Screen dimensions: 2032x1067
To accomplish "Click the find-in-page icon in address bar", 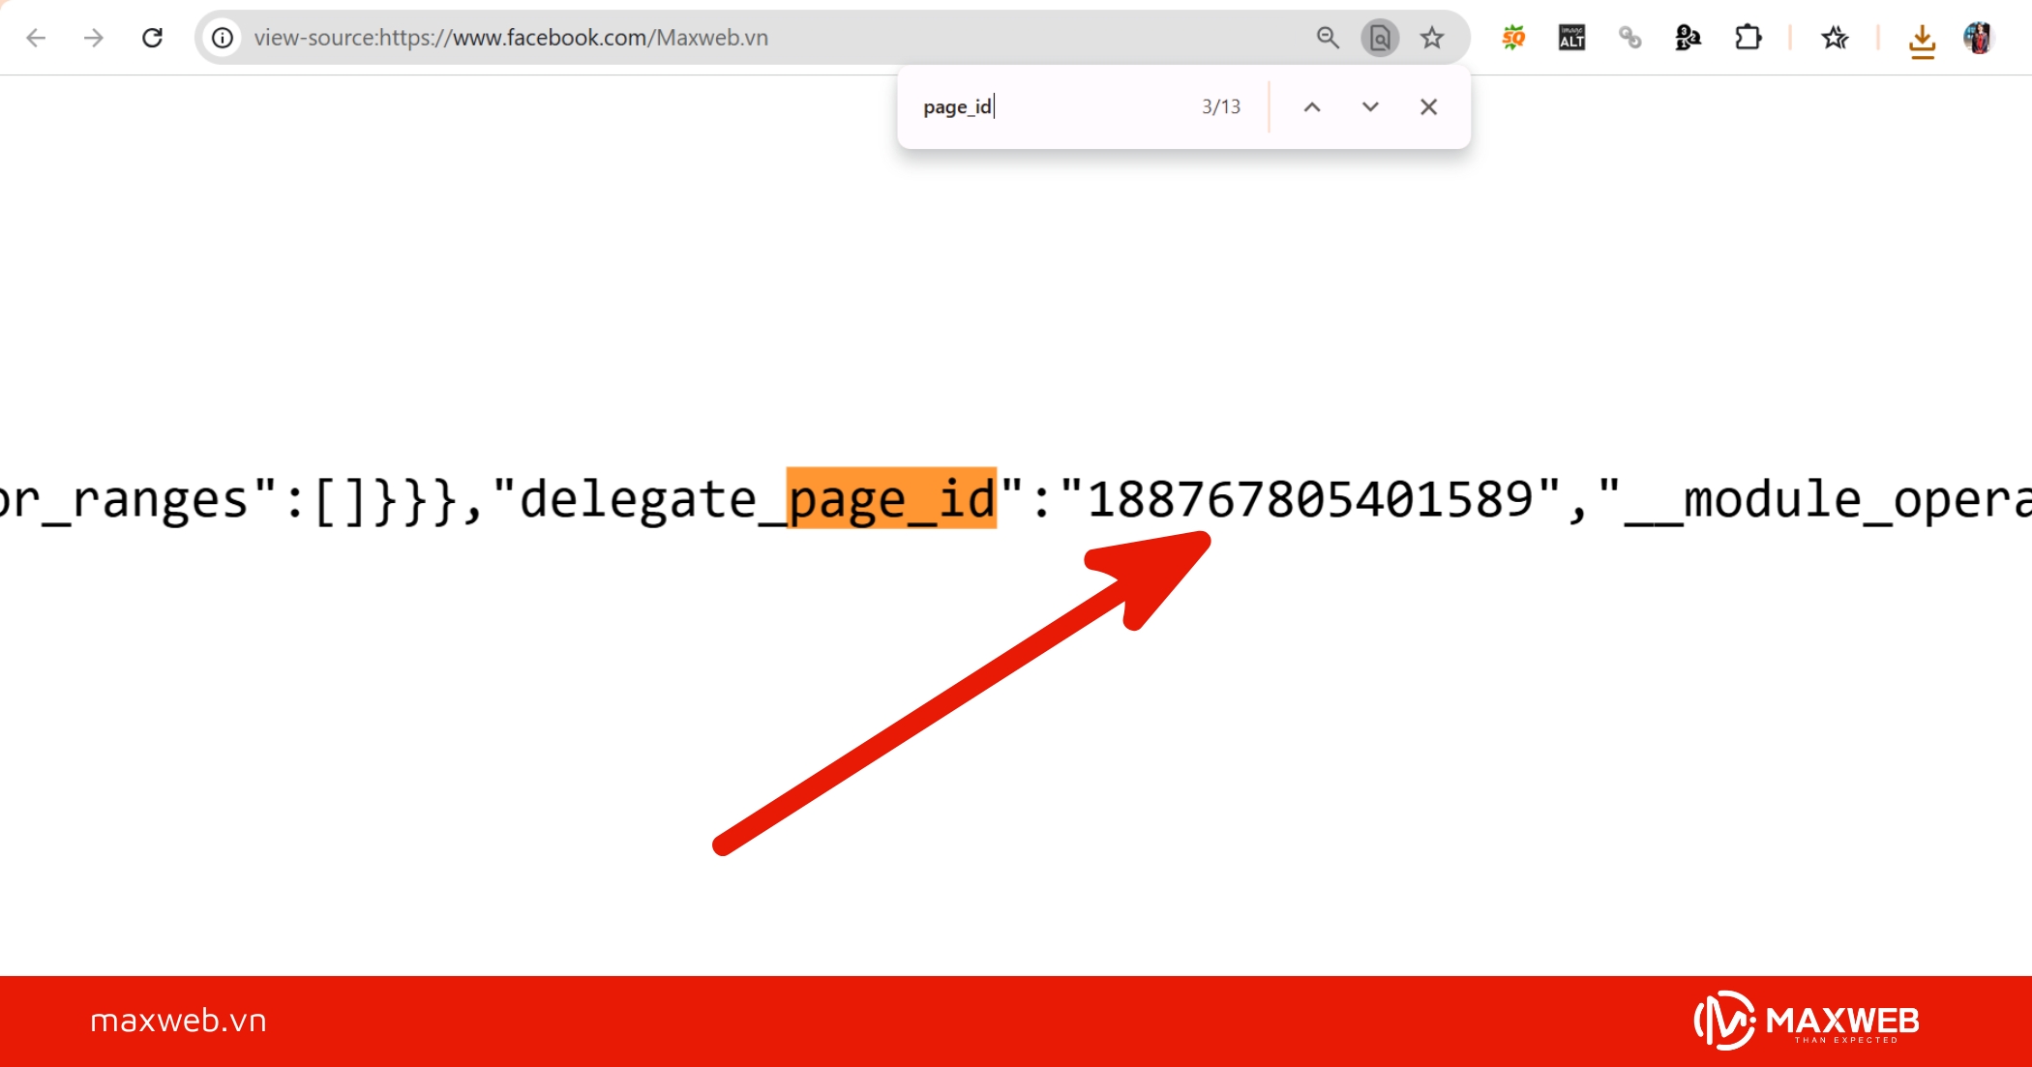I will (x=1380, y=38).
